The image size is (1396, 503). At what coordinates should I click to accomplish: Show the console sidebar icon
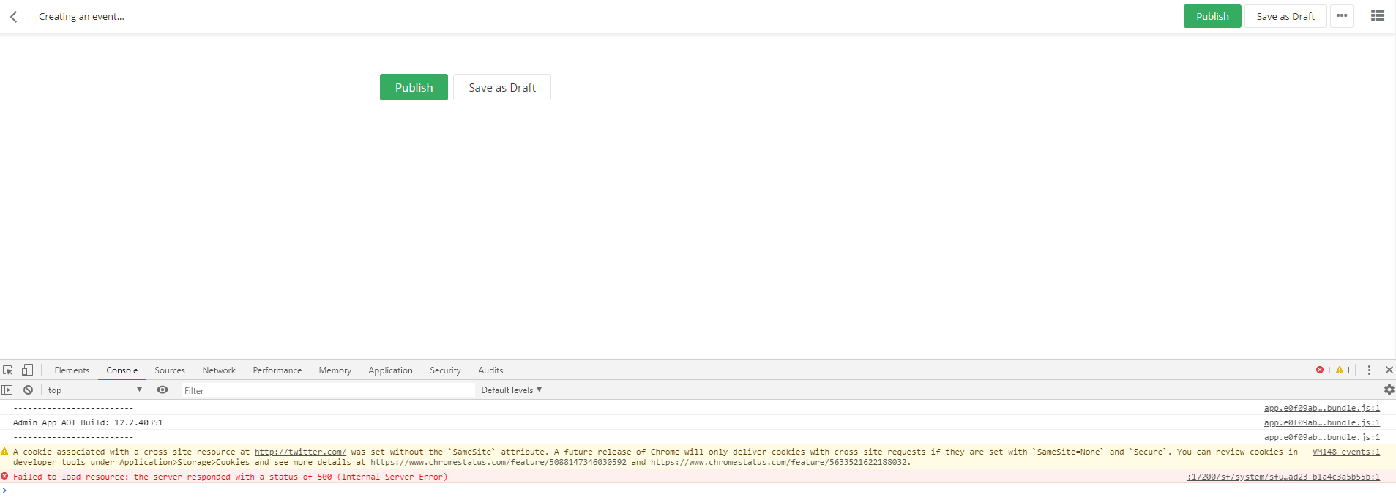coord(7,390)
